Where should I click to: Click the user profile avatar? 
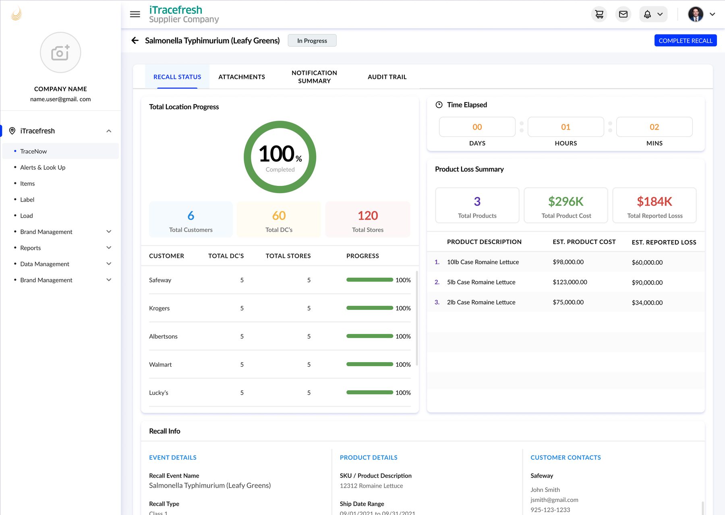tap(696, 14)
